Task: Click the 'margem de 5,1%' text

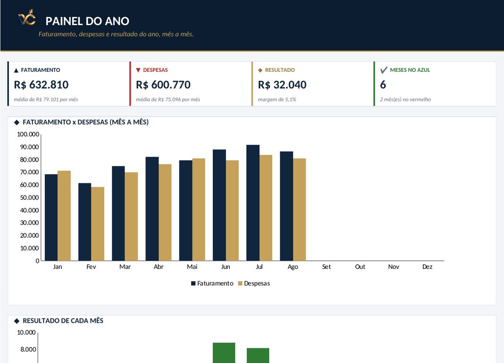Action: 277,99
